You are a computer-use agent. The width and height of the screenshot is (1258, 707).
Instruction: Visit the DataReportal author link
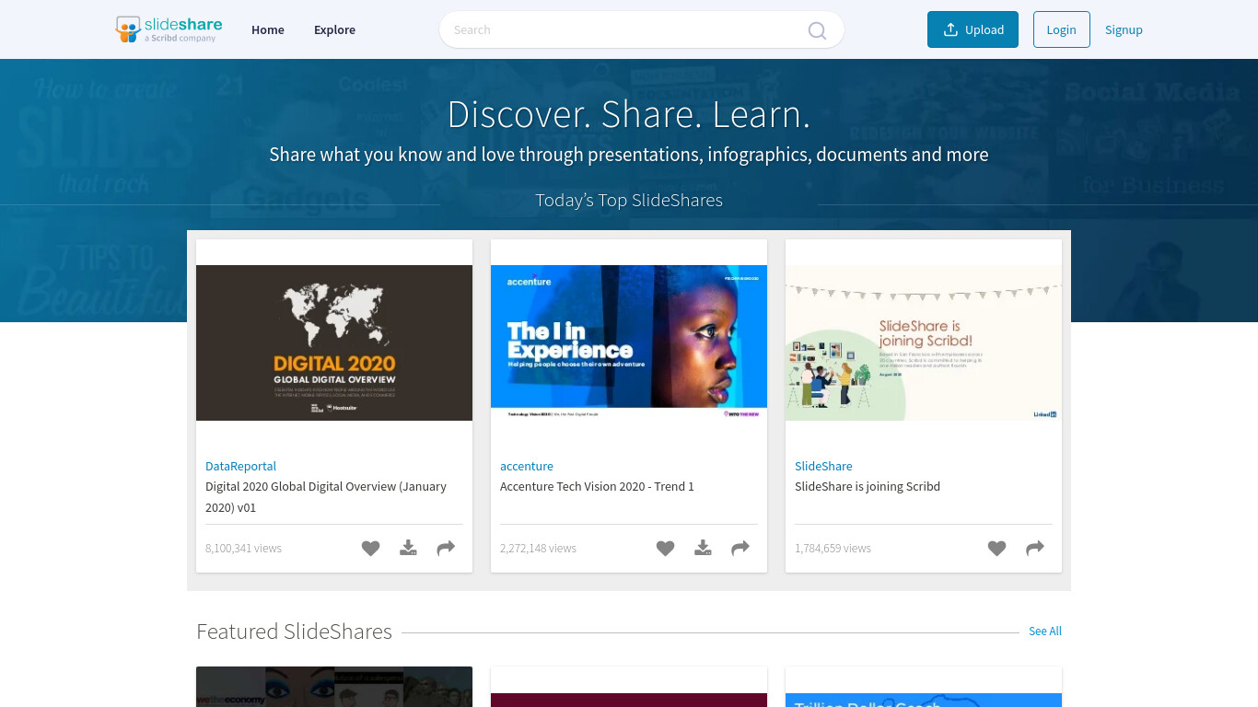click(x=240, y=466)
